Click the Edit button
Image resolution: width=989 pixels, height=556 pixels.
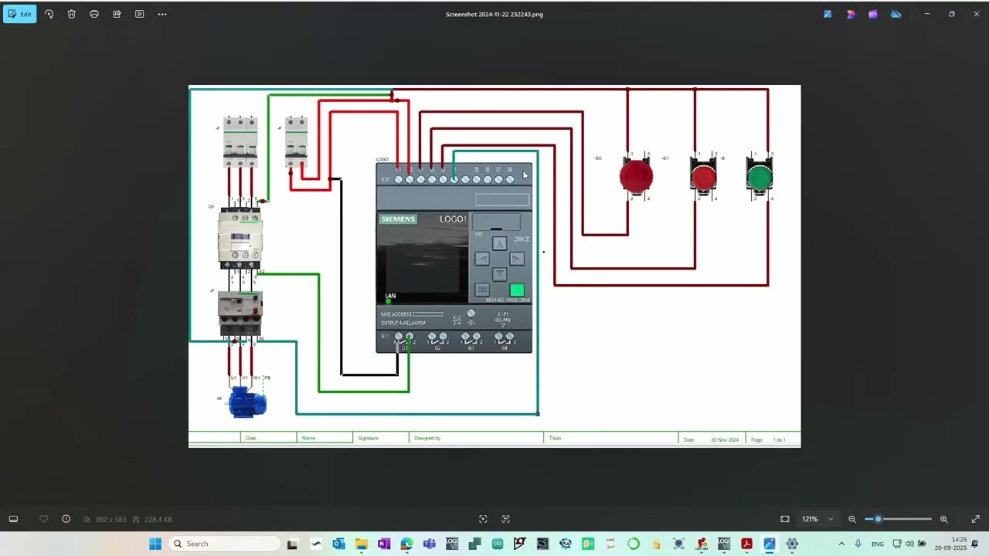pyautogui.click(x=19, y=14)
